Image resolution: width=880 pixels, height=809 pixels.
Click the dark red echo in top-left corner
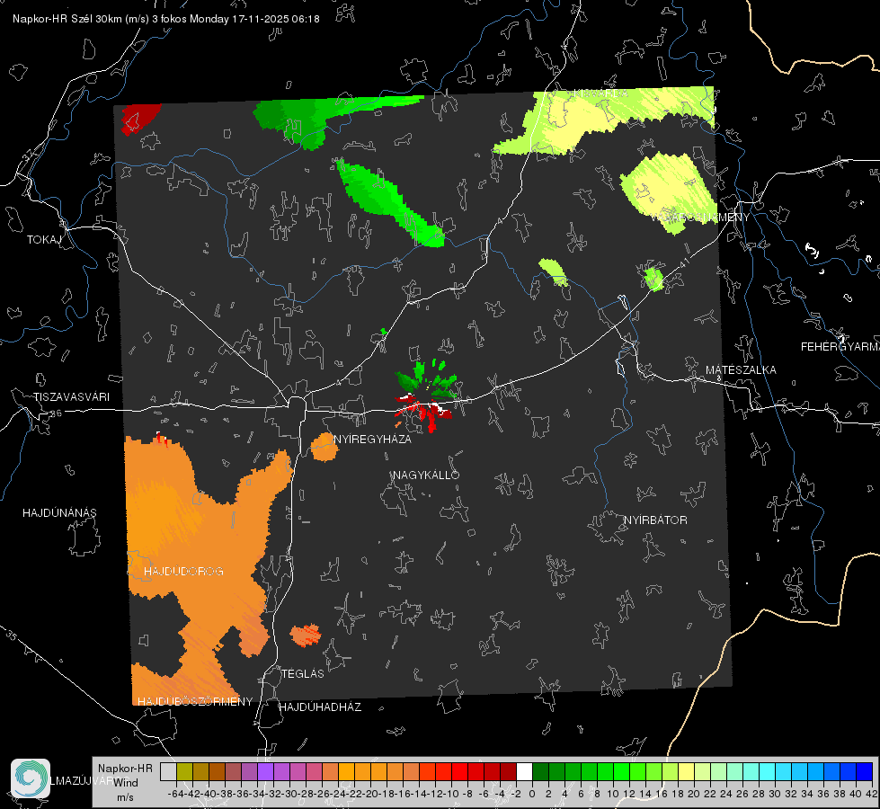point(140,119)
